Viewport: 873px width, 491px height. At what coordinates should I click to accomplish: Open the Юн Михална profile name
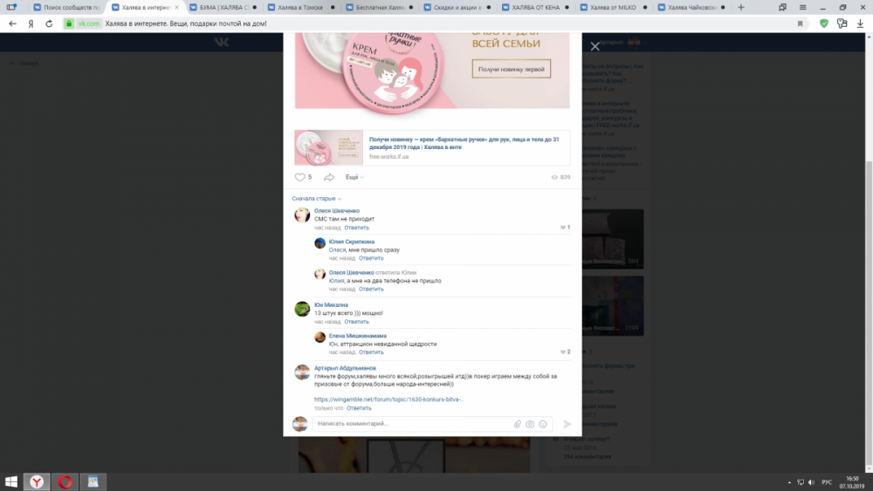tap(331, 304)
